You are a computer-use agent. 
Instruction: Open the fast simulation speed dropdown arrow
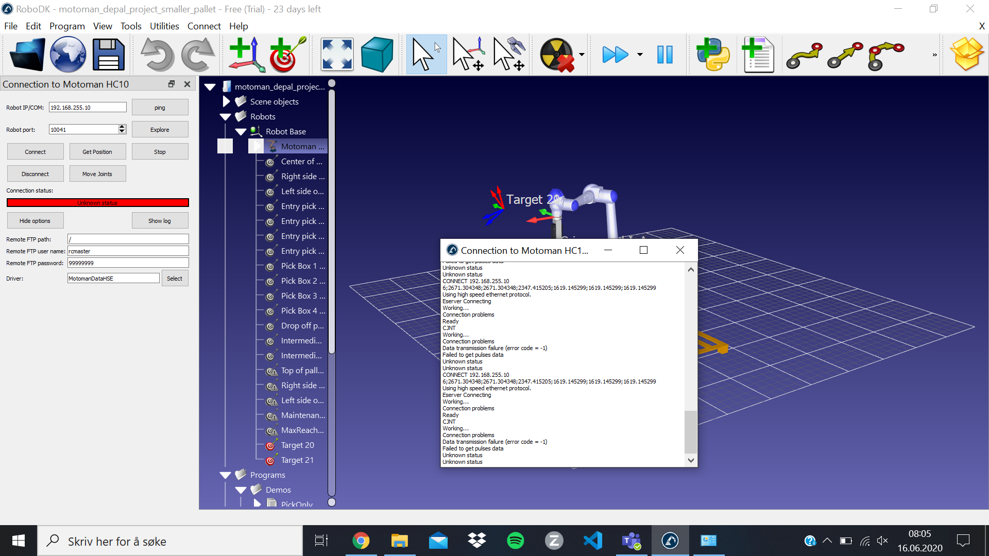tap(640, 55)
